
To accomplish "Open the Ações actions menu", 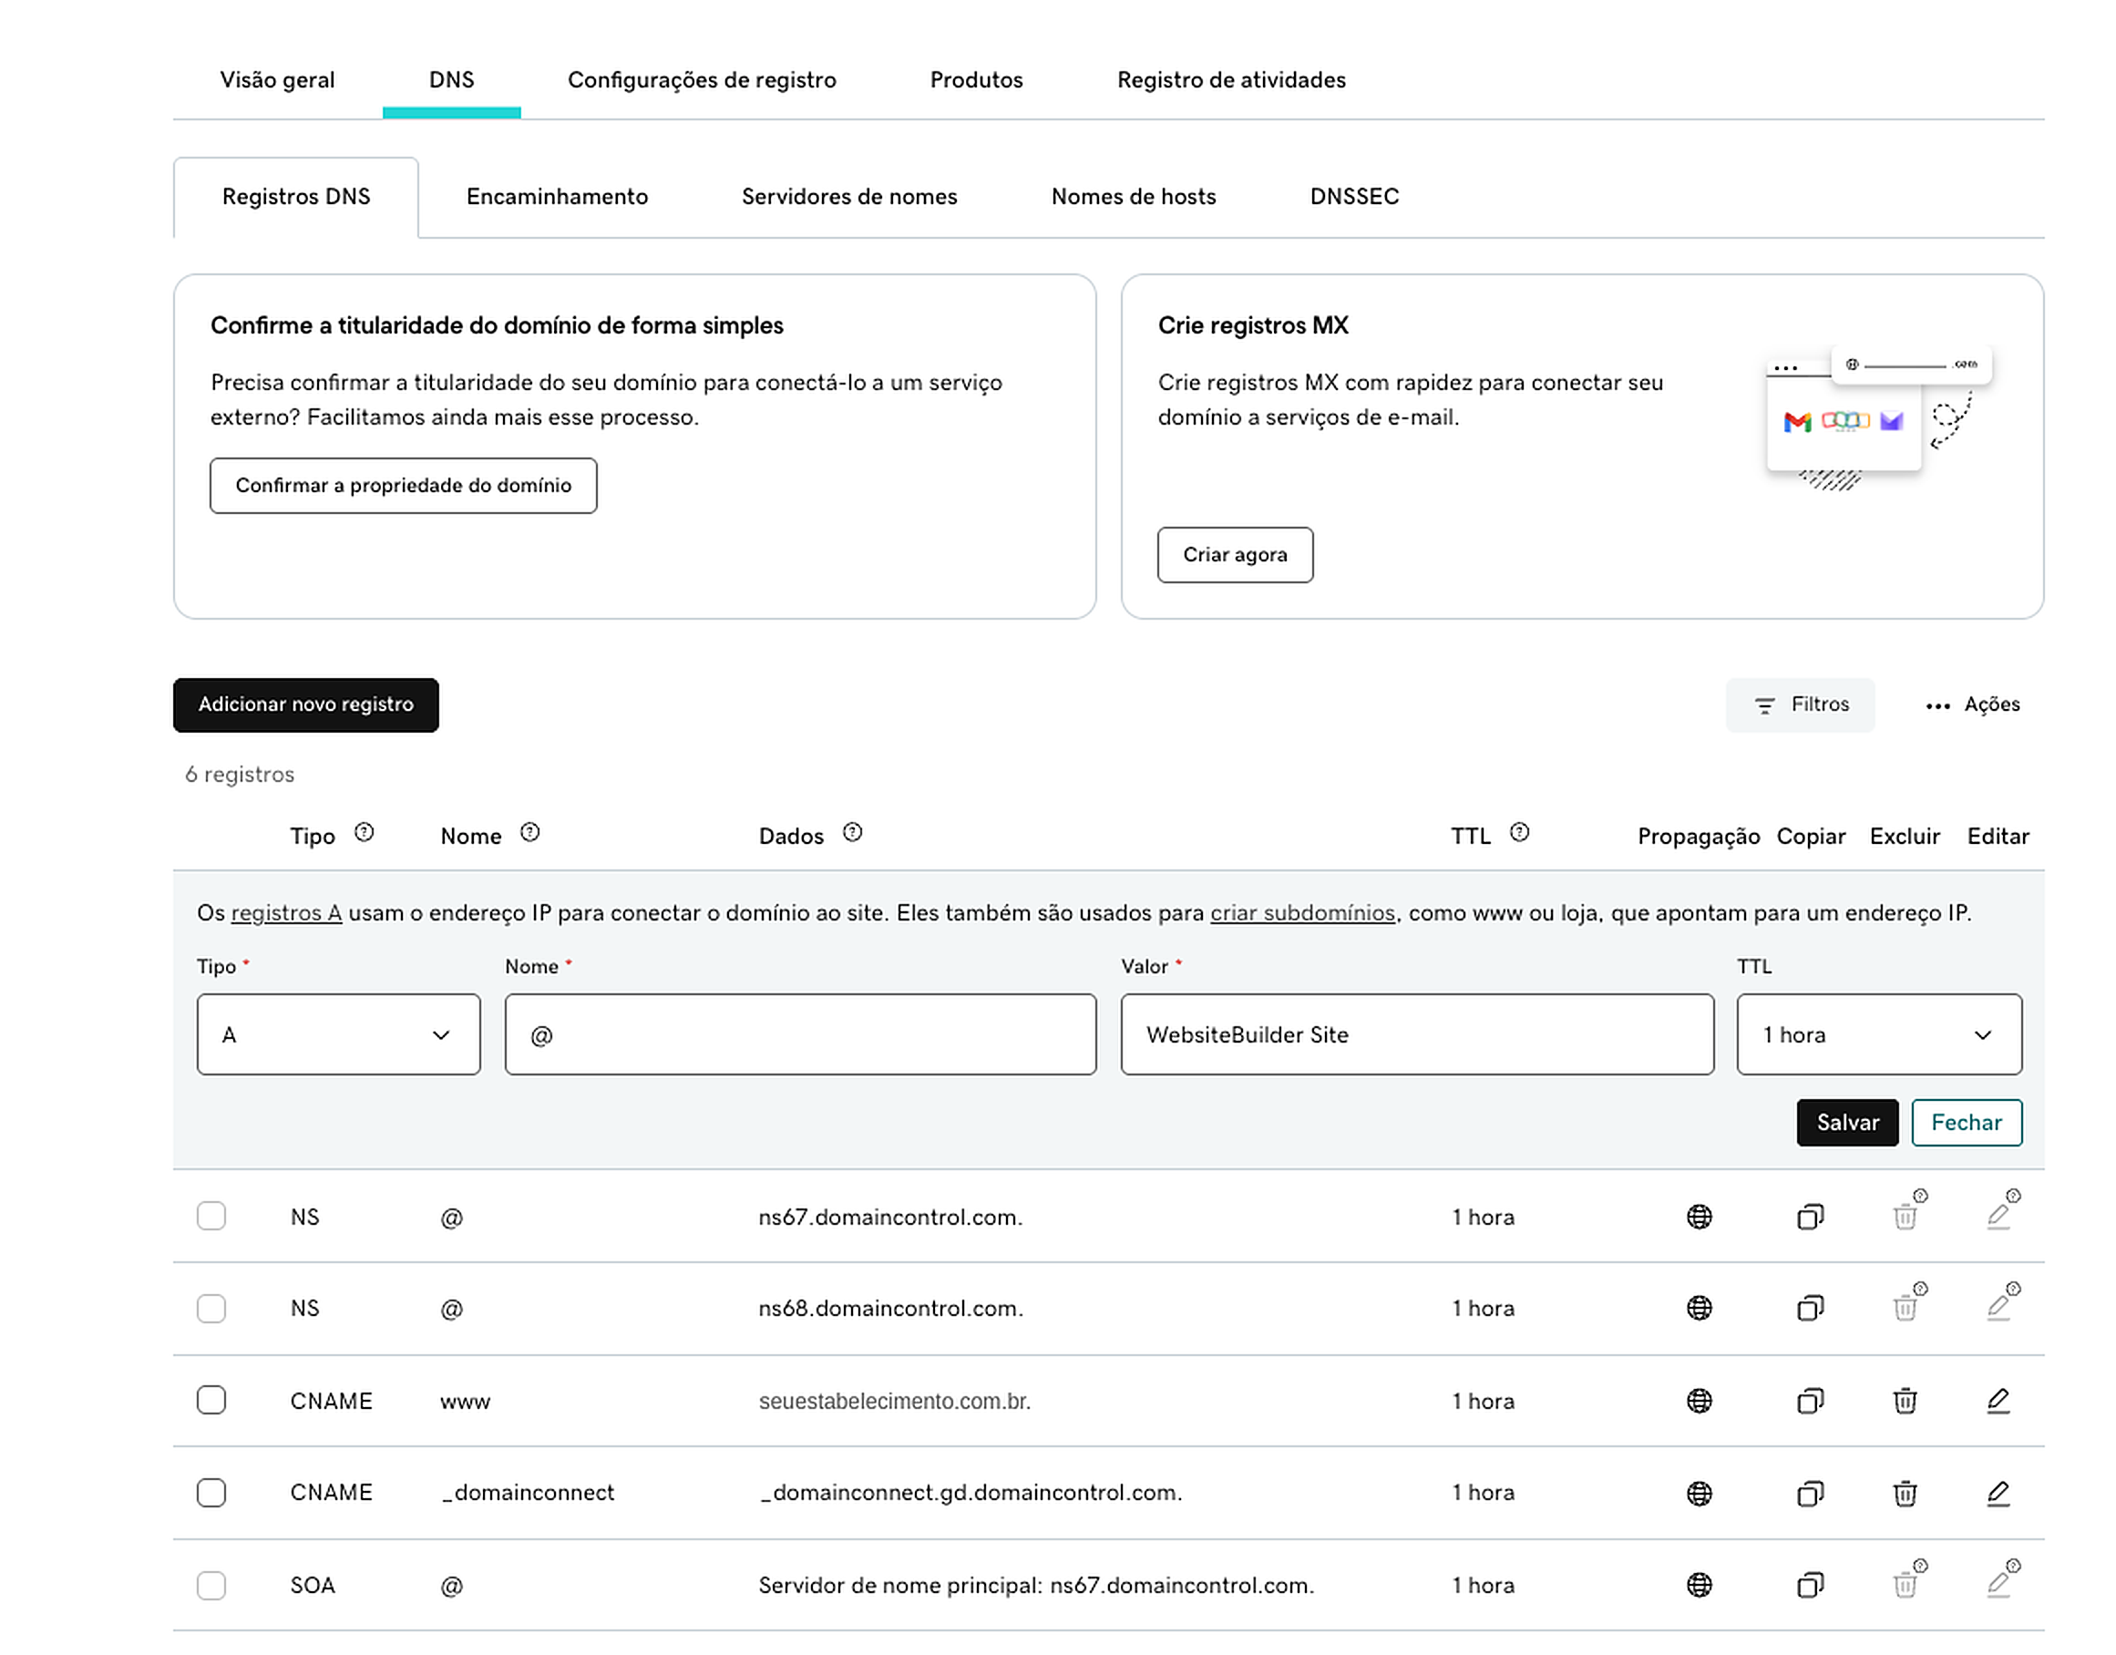I will [x=1972, y=704].
